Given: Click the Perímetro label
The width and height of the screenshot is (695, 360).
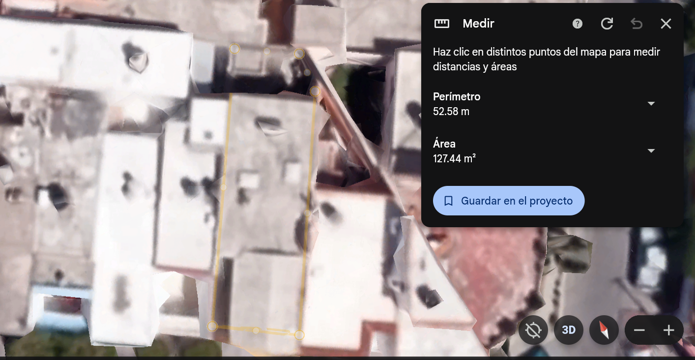Looking at the screenshot, I should pyautogui.click(x=457, y=96).
